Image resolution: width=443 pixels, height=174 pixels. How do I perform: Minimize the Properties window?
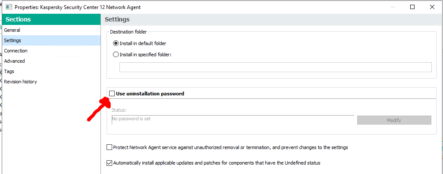[392, 7]
